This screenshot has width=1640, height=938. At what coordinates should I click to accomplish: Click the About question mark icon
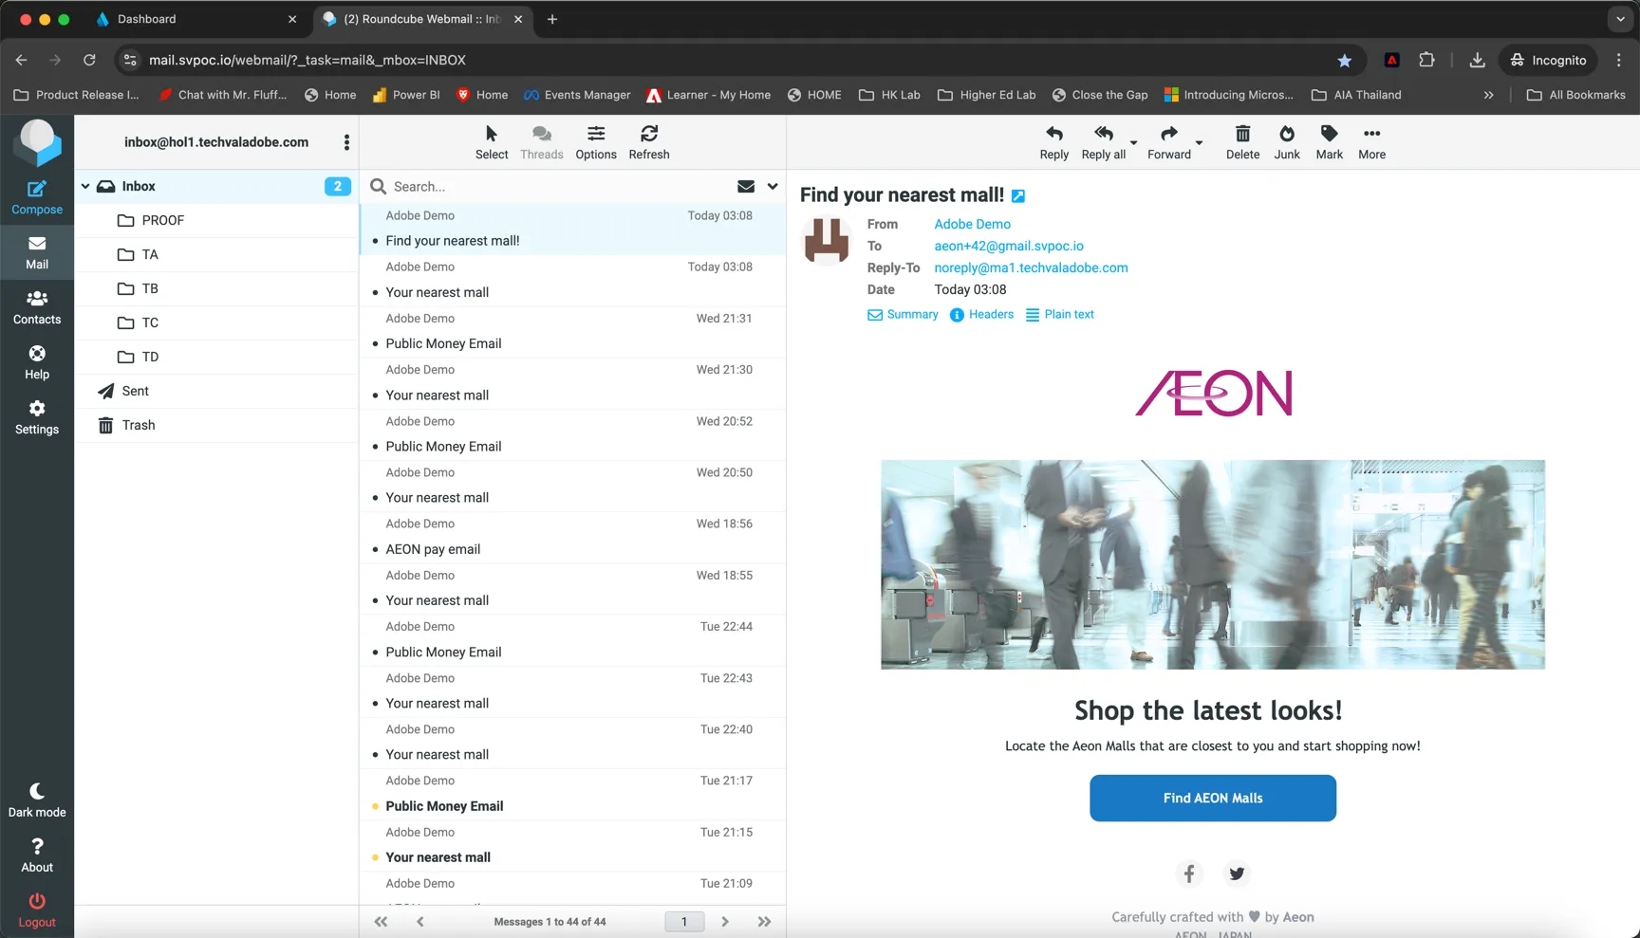[37, 846]
